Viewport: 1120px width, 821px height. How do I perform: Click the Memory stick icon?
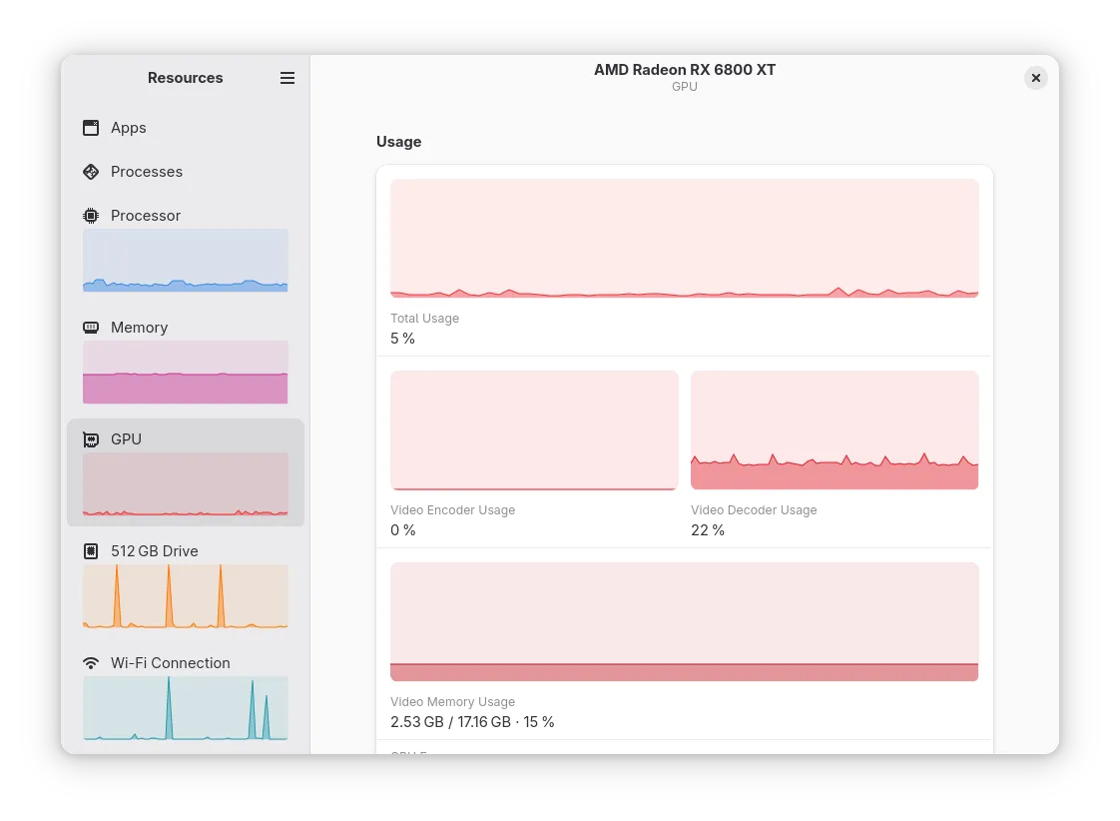pos(91,328)
